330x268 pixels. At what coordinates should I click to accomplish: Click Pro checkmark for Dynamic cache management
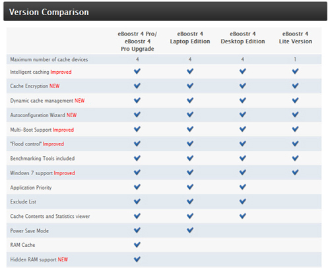[x=137, y=100]
